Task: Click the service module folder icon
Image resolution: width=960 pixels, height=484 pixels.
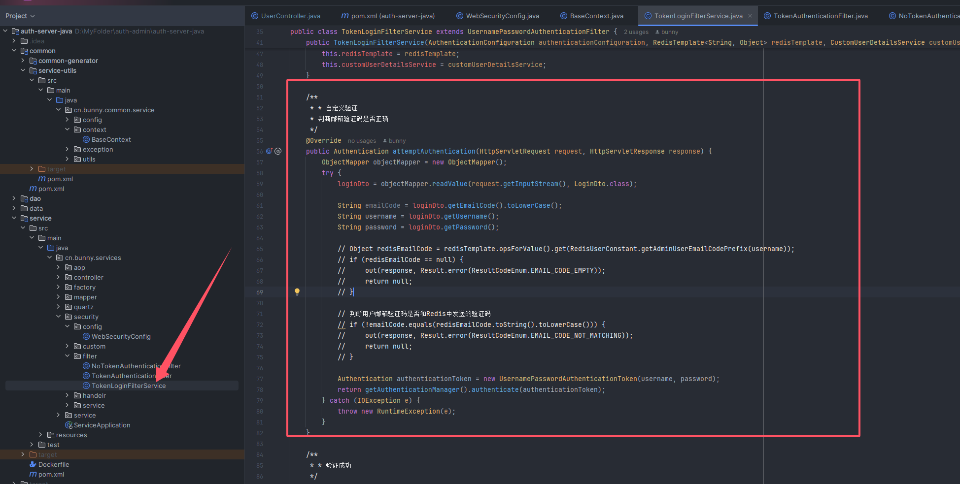Action: click(24, 218)
